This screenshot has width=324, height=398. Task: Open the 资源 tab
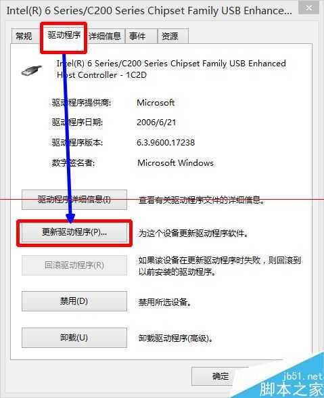click(x=172, y=37)
